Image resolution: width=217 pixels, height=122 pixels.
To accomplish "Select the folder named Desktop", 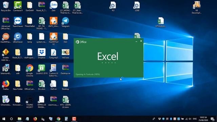I will 65,85.
